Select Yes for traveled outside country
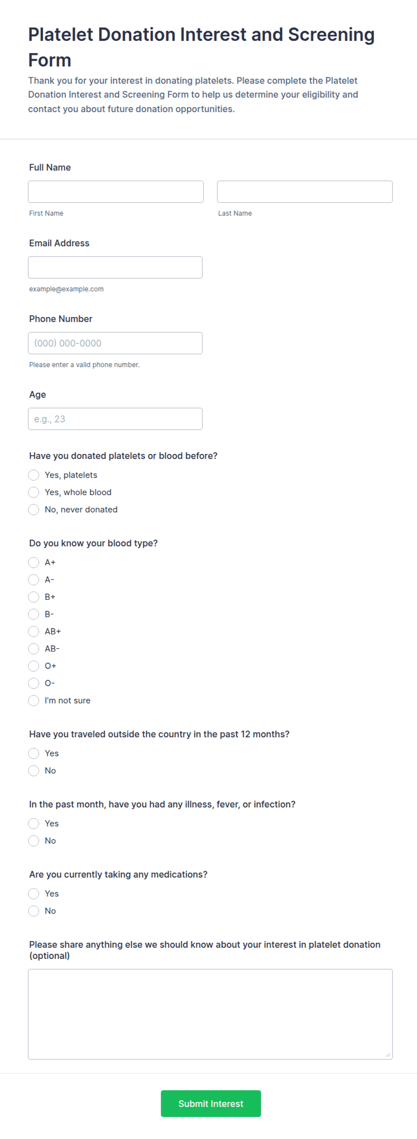Image resolution: width=417 pixels, height=1139 pixels. pyautogui.click(x=34, y=753)
